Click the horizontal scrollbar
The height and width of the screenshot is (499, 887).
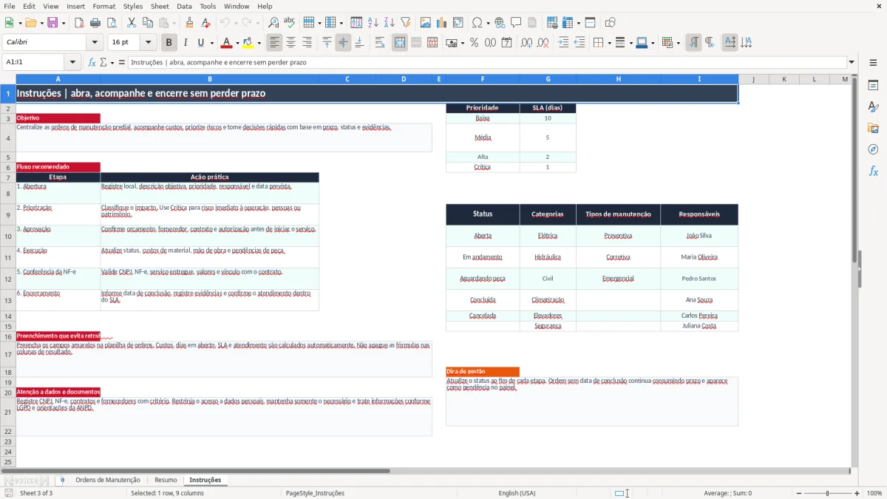[x=195, y=470]
